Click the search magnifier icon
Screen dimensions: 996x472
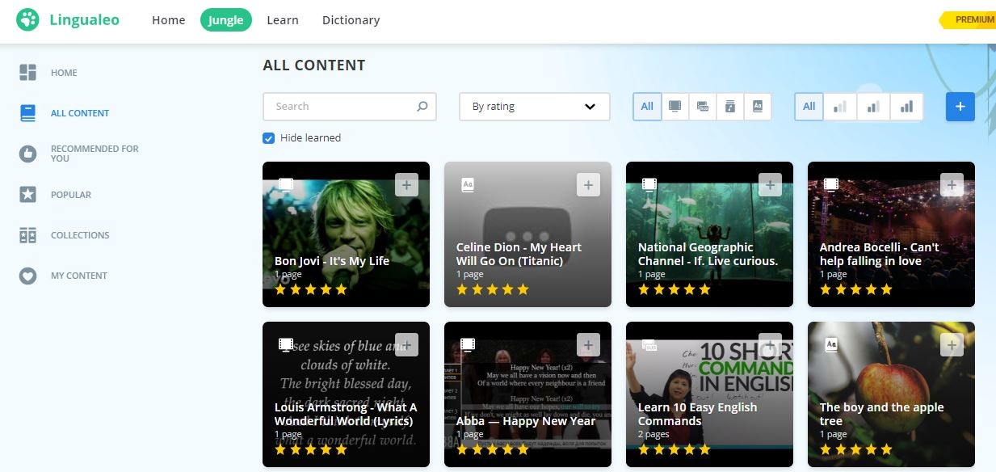tap(422, 106)
